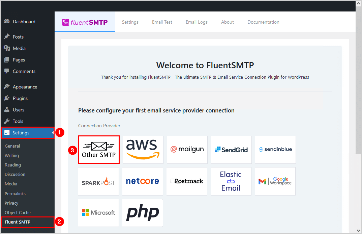The image size is (362, 234).
Task: Open Object Cache settings submenu
Action: tap(18, 213)
